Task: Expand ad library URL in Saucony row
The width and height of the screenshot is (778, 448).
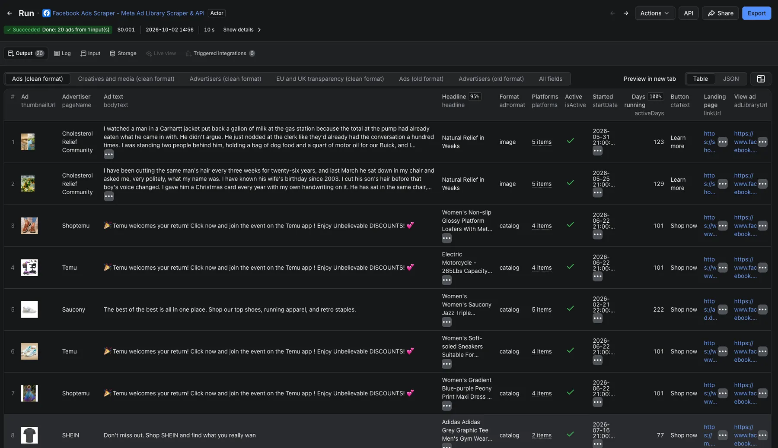Action: (x=762, y=309)
